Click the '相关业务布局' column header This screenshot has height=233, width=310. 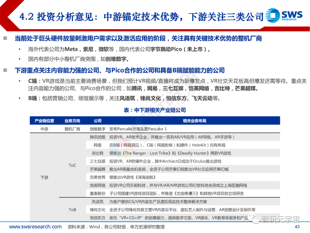point(195,121)
